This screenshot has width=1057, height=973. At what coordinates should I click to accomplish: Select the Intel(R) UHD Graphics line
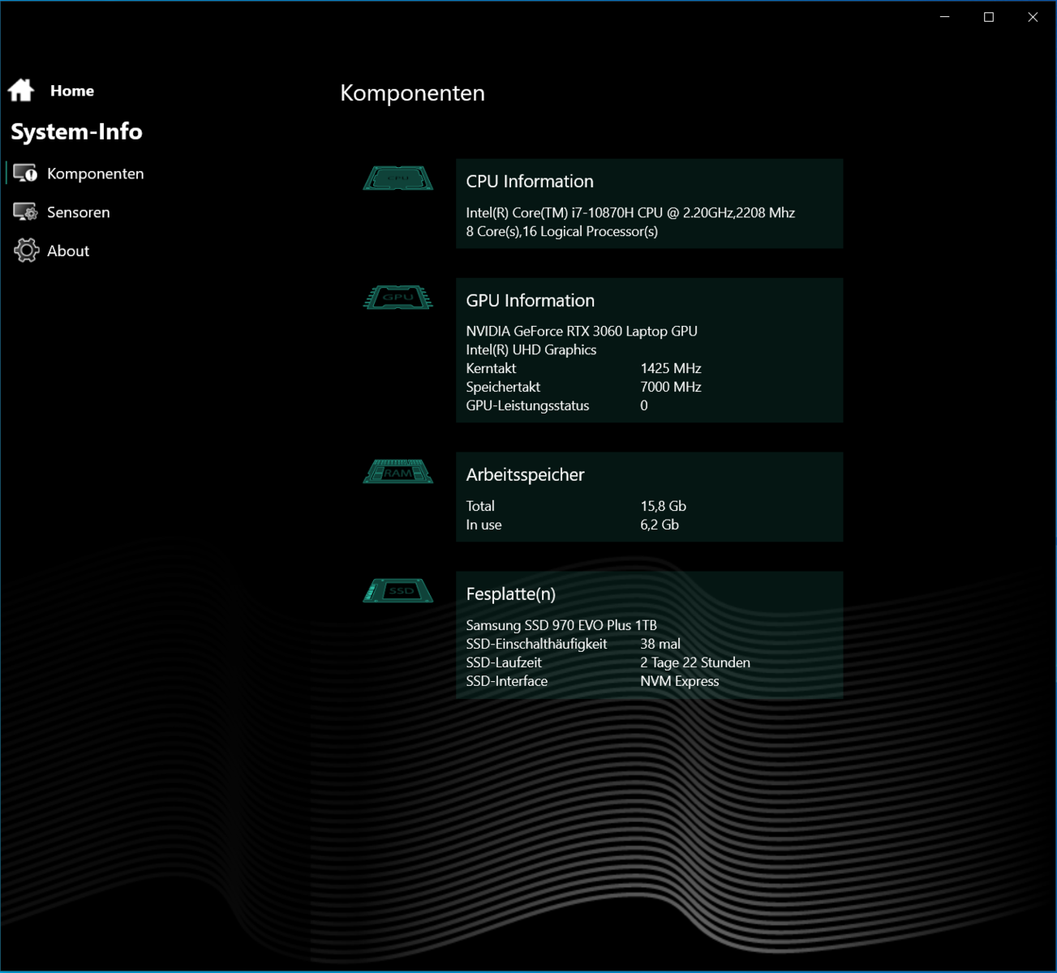point(531,349)
